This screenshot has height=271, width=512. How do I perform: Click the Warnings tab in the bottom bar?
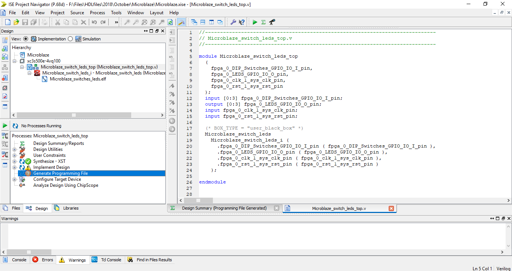pyautogui.click(x=73, y=260)
